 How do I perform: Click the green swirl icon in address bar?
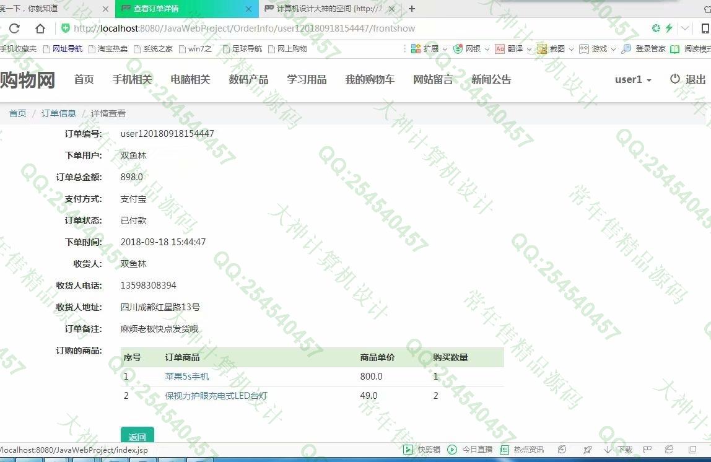656,28
